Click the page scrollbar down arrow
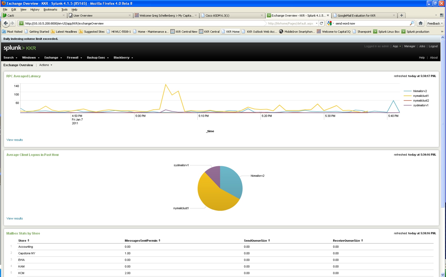 pyautogui.click(x=443, y=275)
